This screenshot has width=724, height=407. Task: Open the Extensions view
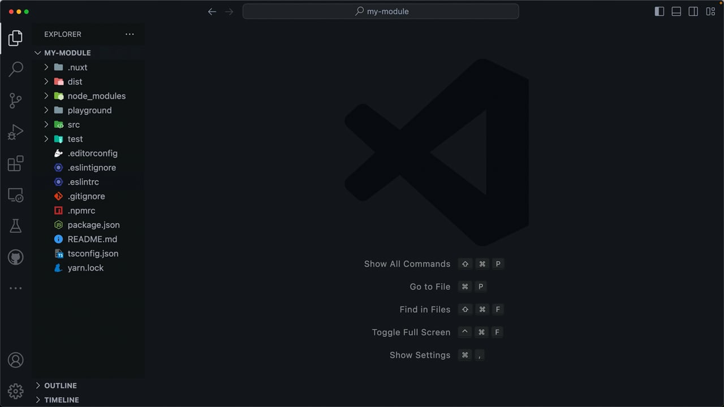15,163
